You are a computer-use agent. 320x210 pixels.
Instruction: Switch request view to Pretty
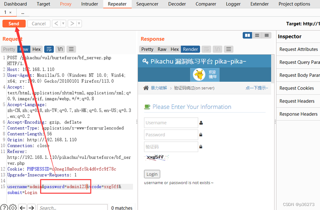pyautogui.click(x=9, y=49)
